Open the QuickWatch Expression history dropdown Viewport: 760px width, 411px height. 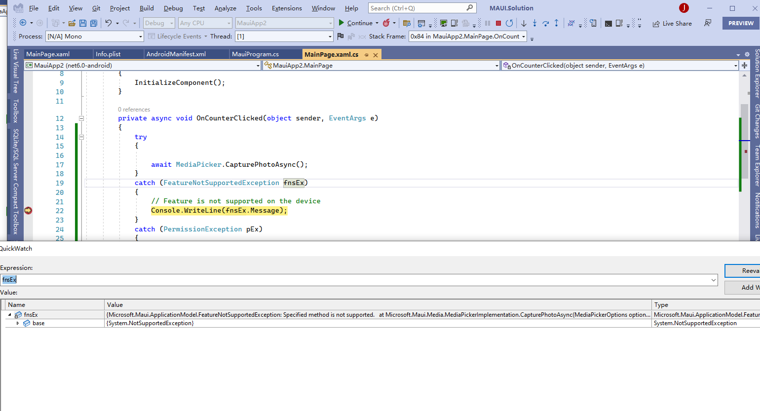click(713, 280)
